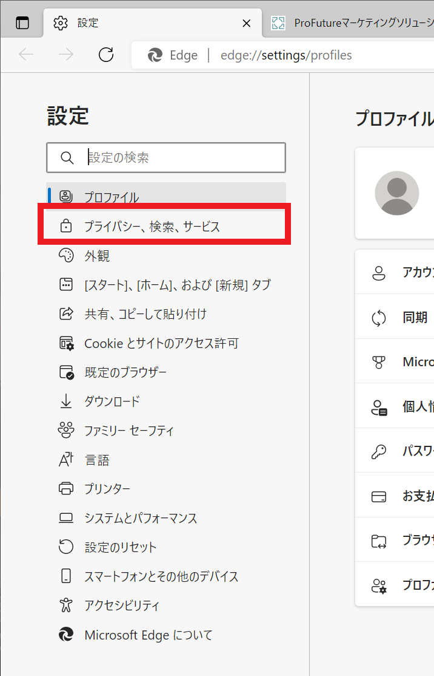Open the お支払い情報 row
Screen dimensions: 434x676
[395, 496]
